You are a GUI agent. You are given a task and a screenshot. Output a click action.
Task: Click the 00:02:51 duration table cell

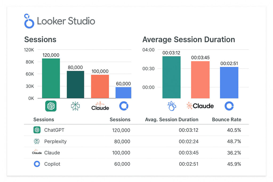pyautogui.click(x=188, y=164)
